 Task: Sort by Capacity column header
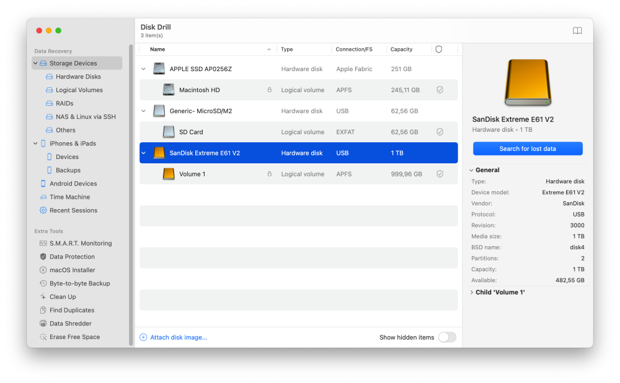401,49
